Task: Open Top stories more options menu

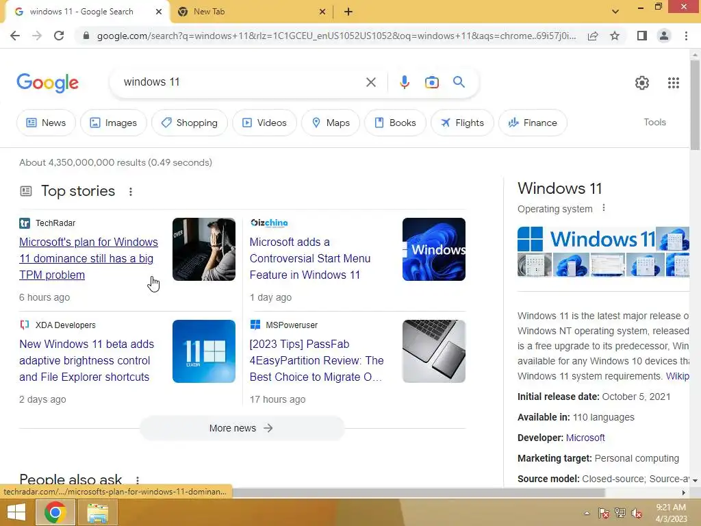Action: 131,192
